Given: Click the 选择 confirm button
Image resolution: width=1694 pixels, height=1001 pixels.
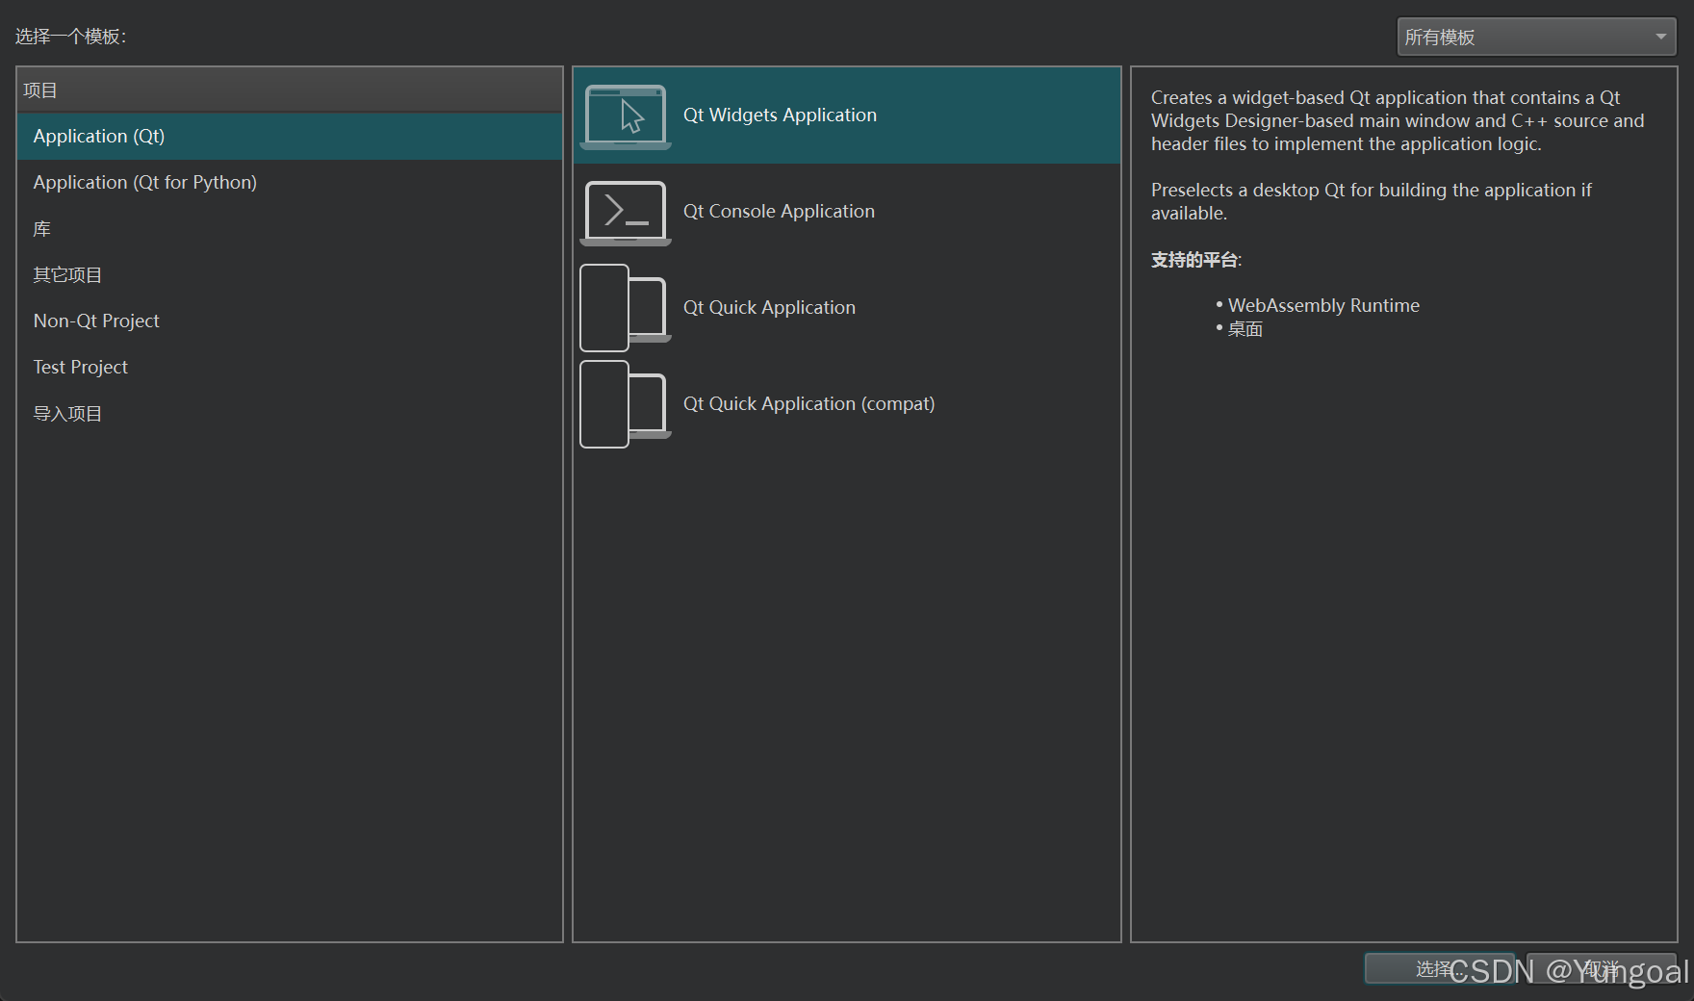Looking at the screenshot, I should tap(1441, 968).
